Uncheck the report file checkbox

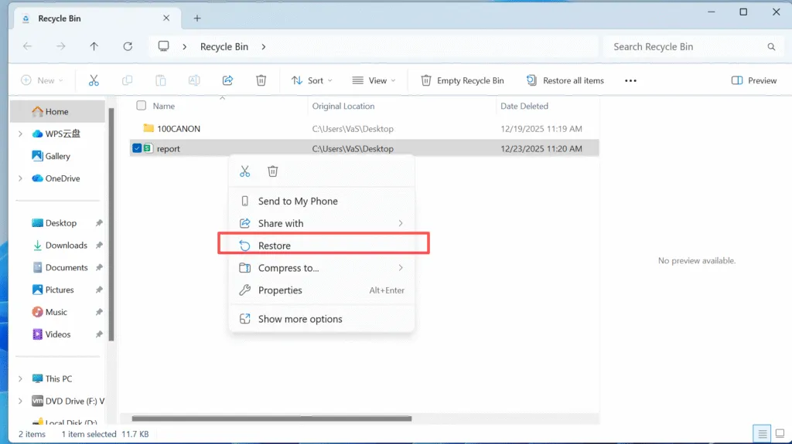click(137, 148)
